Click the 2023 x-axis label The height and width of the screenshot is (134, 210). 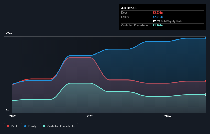[x=90, y=116]
